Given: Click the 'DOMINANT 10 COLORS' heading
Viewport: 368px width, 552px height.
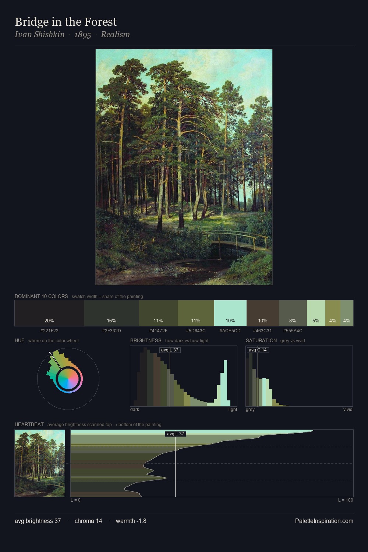Looking at the screenshot, I should tap(41, 296).
